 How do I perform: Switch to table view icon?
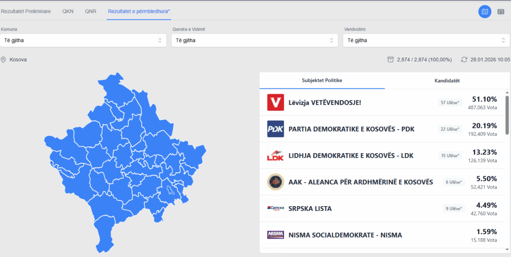click(x=501, y=11)
